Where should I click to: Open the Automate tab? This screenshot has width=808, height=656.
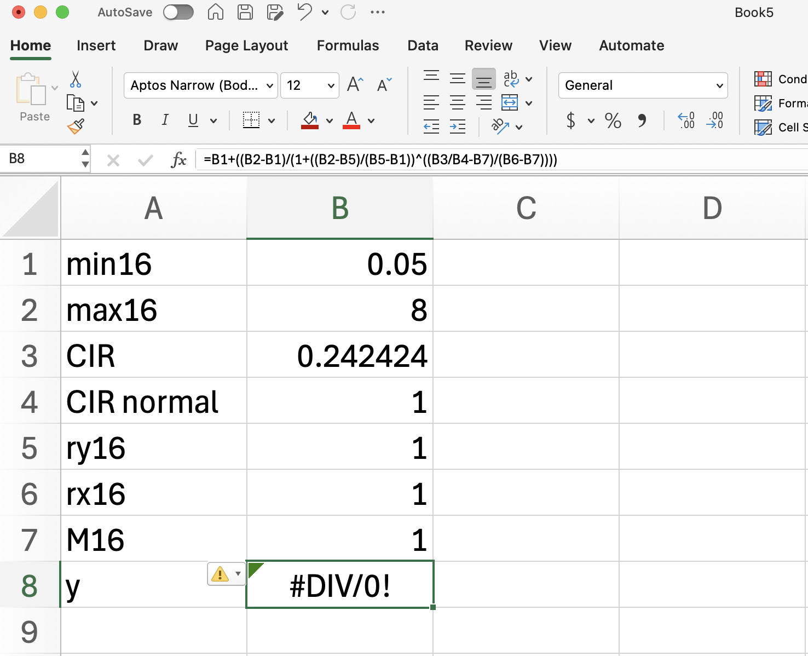point(632,45)
